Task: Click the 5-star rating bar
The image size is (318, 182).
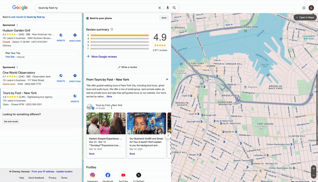Action: (x=120, y=35)
